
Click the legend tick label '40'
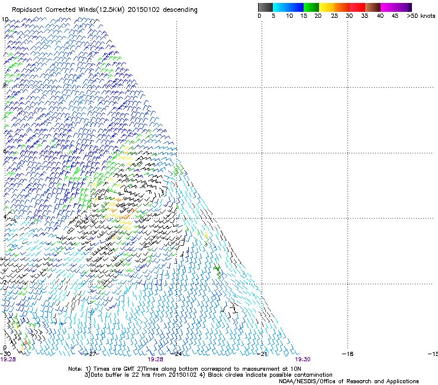(380, 16)
